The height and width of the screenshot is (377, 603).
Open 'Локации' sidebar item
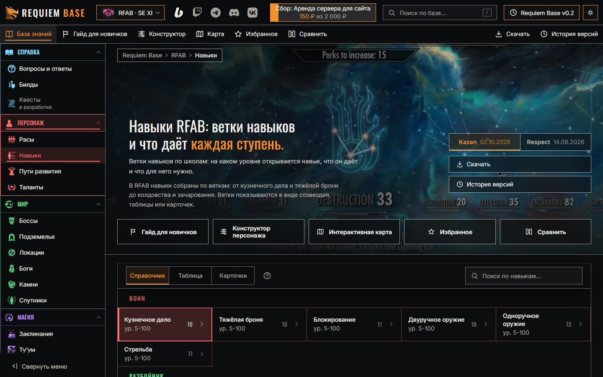click(x=53, y=253)
